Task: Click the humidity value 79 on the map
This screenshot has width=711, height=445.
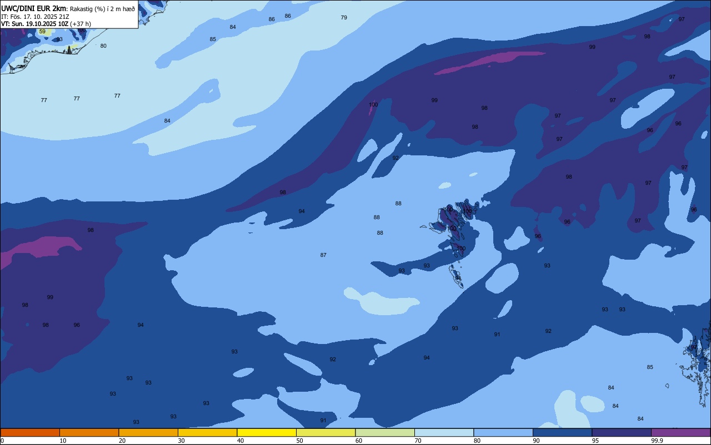Action: pos(344,18)
